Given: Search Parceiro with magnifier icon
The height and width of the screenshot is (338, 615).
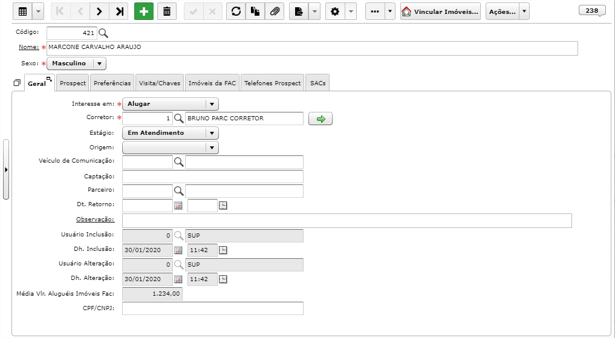Looking at the screenshot, I should click(179, 190).
